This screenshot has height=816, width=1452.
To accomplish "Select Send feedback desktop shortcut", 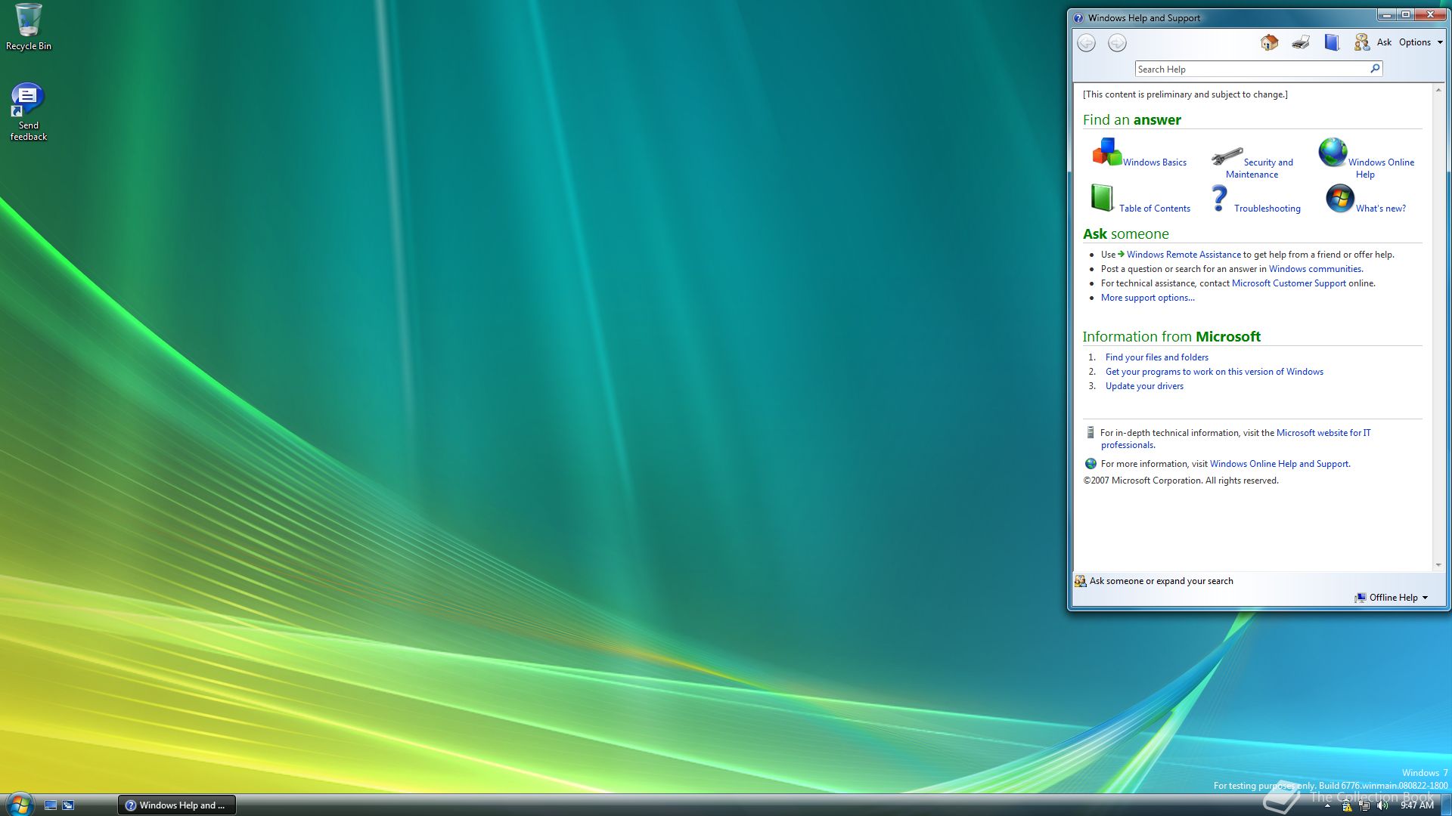I will pos(28,112).
